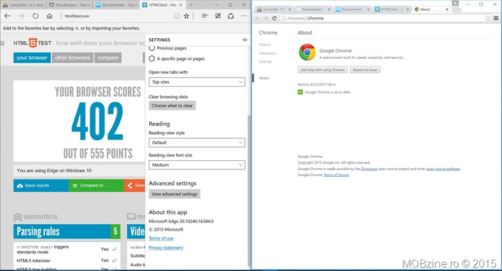Close Chrome SunSpider tab
Screen dimensions: 502x271
click(289, 9)
